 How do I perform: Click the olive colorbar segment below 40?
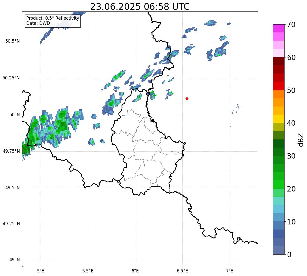[279, 127]
